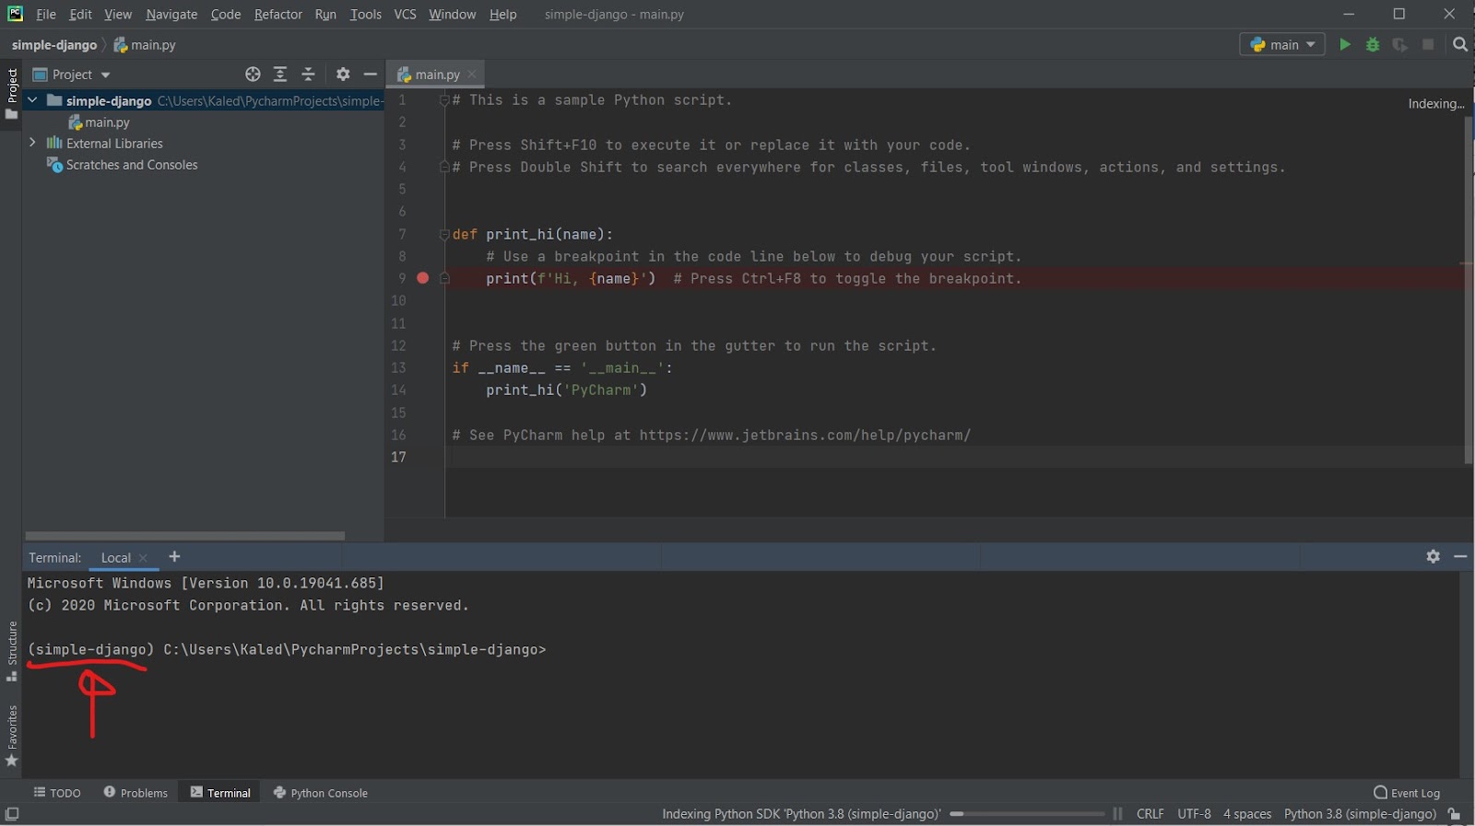
Task: Pause background indexing task
Action: click(1117, 814)
